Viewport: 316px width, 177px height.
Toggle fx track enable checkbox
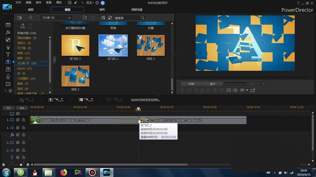(x=18, y=135)
